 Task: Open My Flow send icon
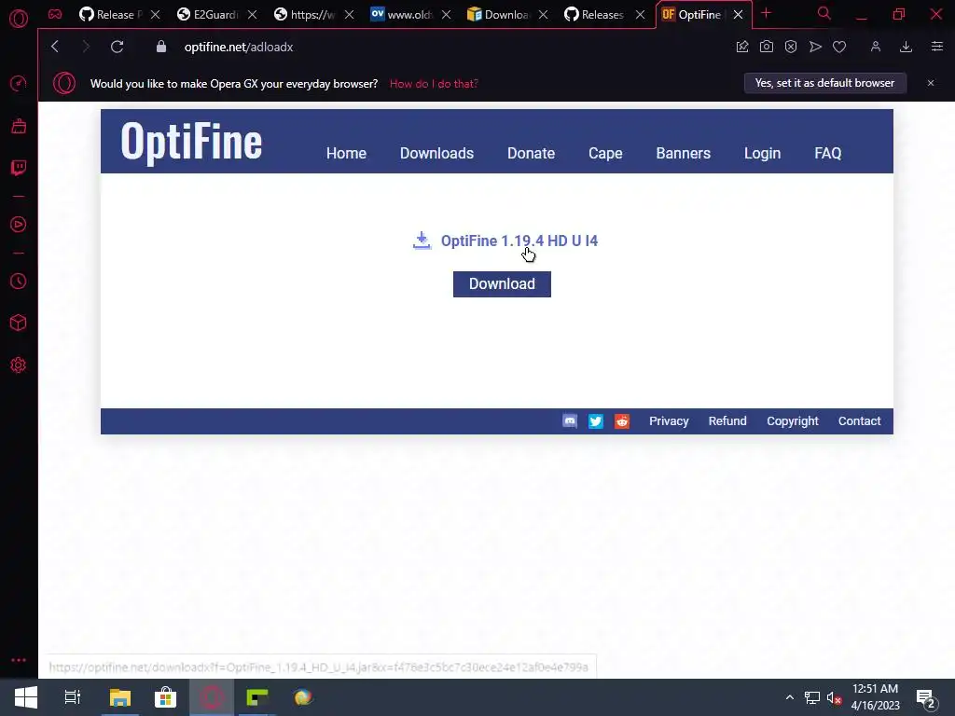[x=815, y=47]
